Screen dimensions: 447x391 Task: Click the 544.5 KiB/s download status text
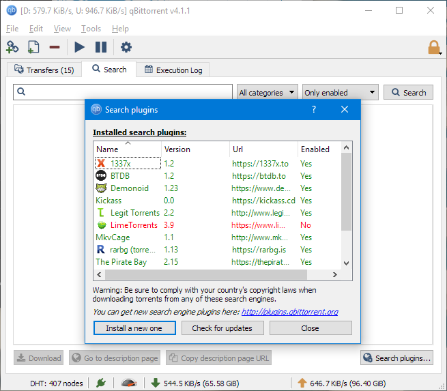[201, 383]
